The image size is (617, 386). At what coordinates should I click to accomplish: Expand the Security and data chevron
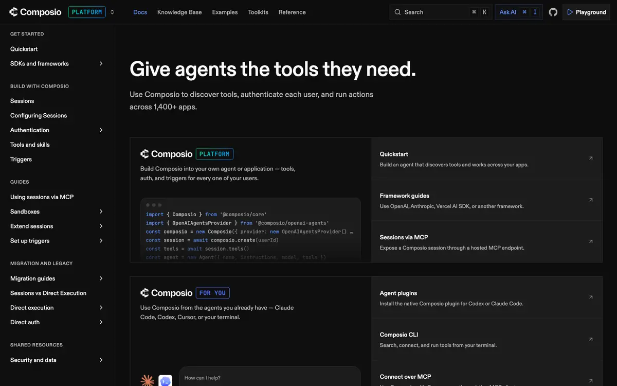click(x=101, y=360)
